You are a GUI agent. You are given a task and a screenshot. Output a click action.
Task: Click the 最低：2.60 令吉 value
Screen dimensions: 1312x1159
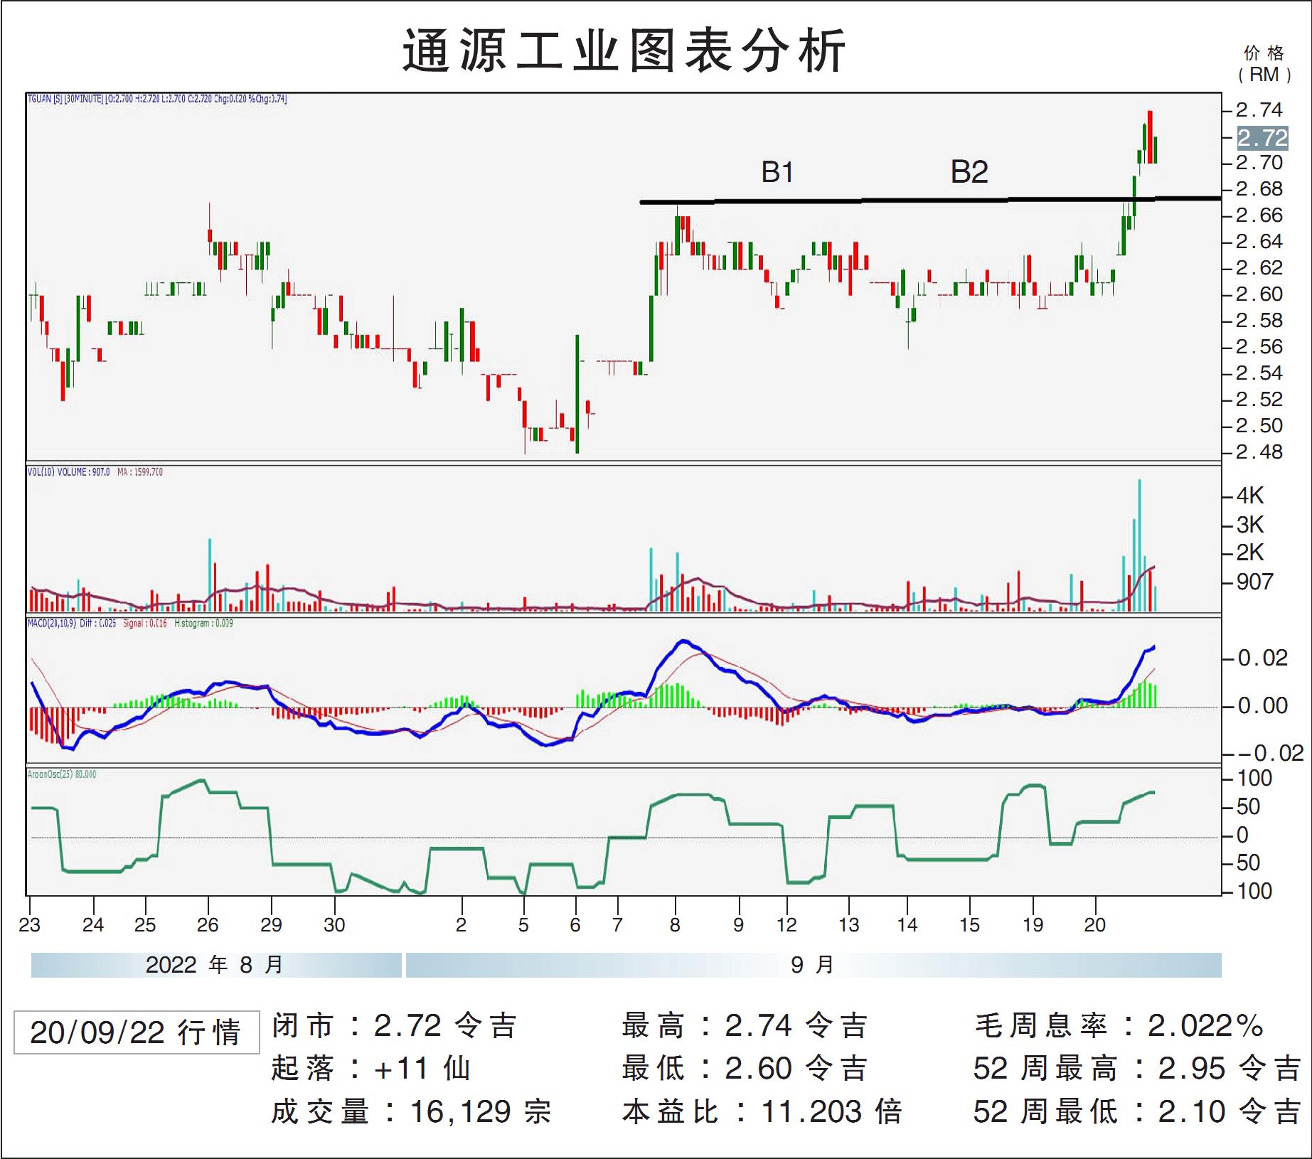coord(745,1068)
